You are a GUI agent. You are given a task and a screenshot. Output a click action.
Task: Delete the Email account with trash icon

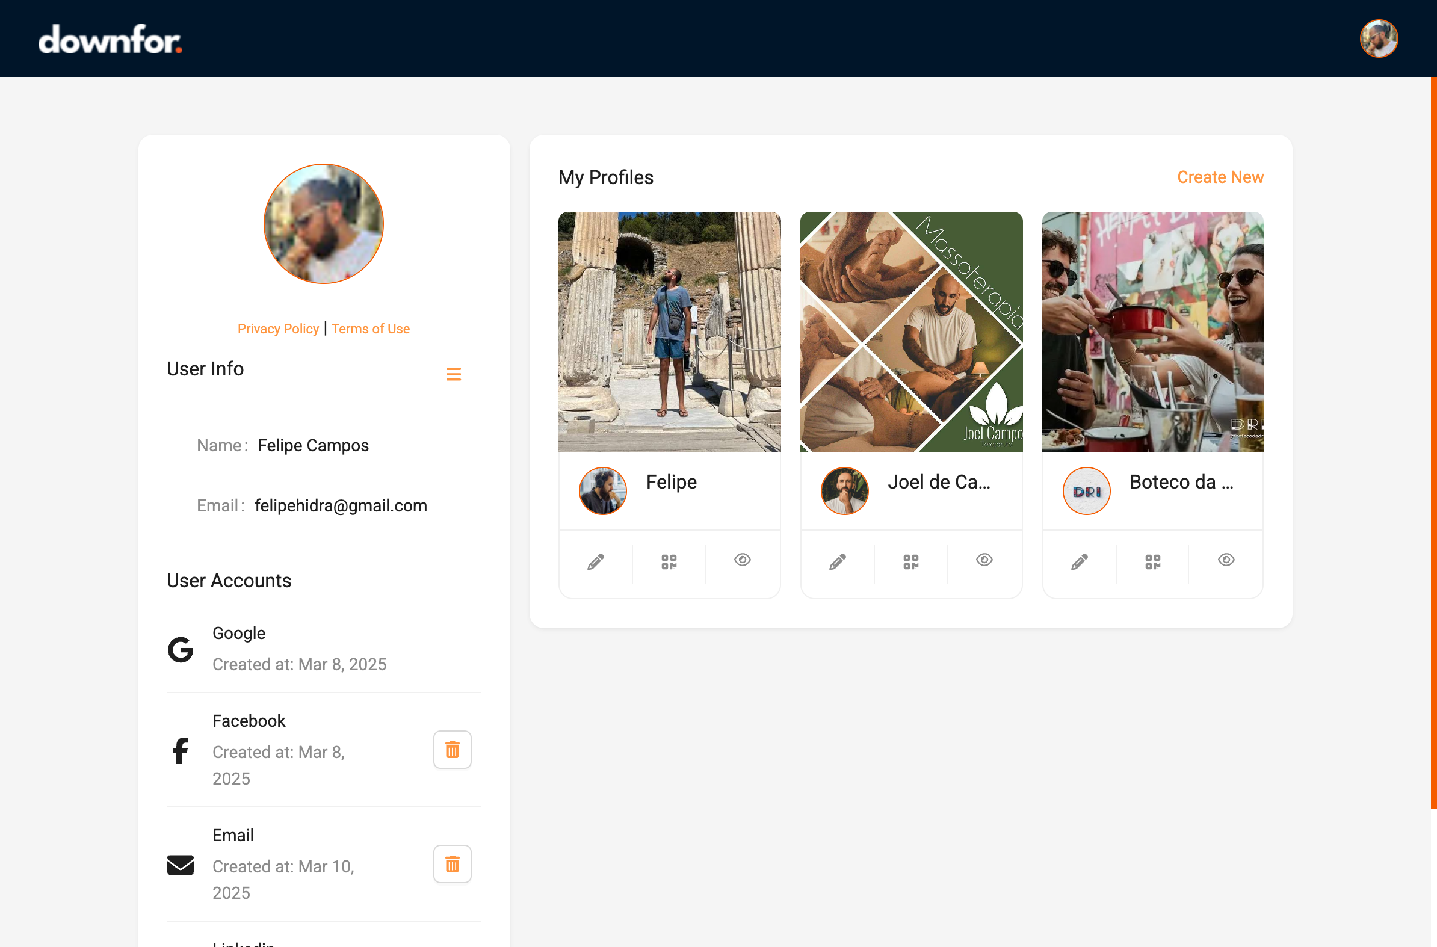coord(452,863)
